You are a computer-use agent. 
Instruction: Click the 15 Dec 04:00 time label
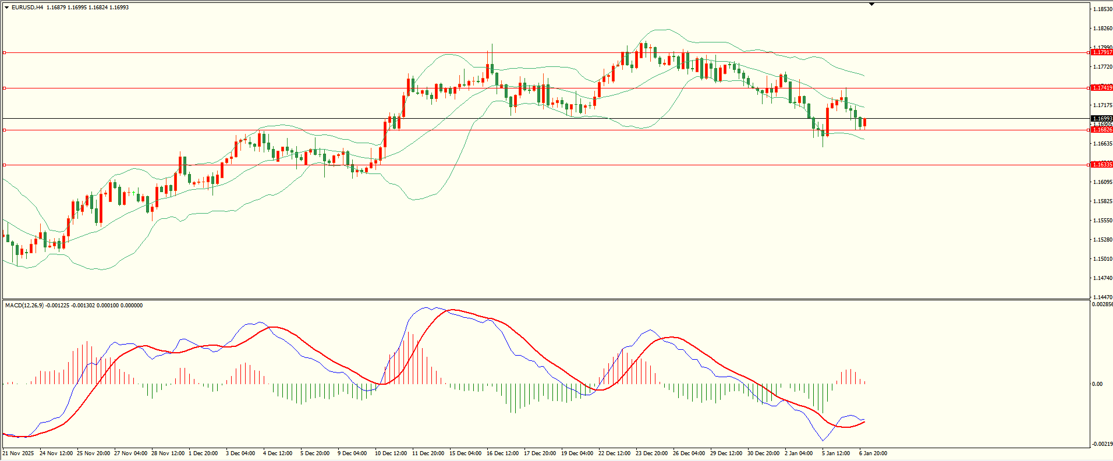465,453
